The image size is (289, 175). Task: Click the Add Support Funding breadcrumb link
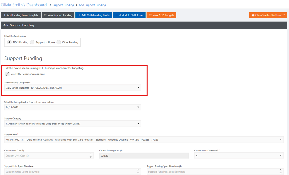[92, 5]
